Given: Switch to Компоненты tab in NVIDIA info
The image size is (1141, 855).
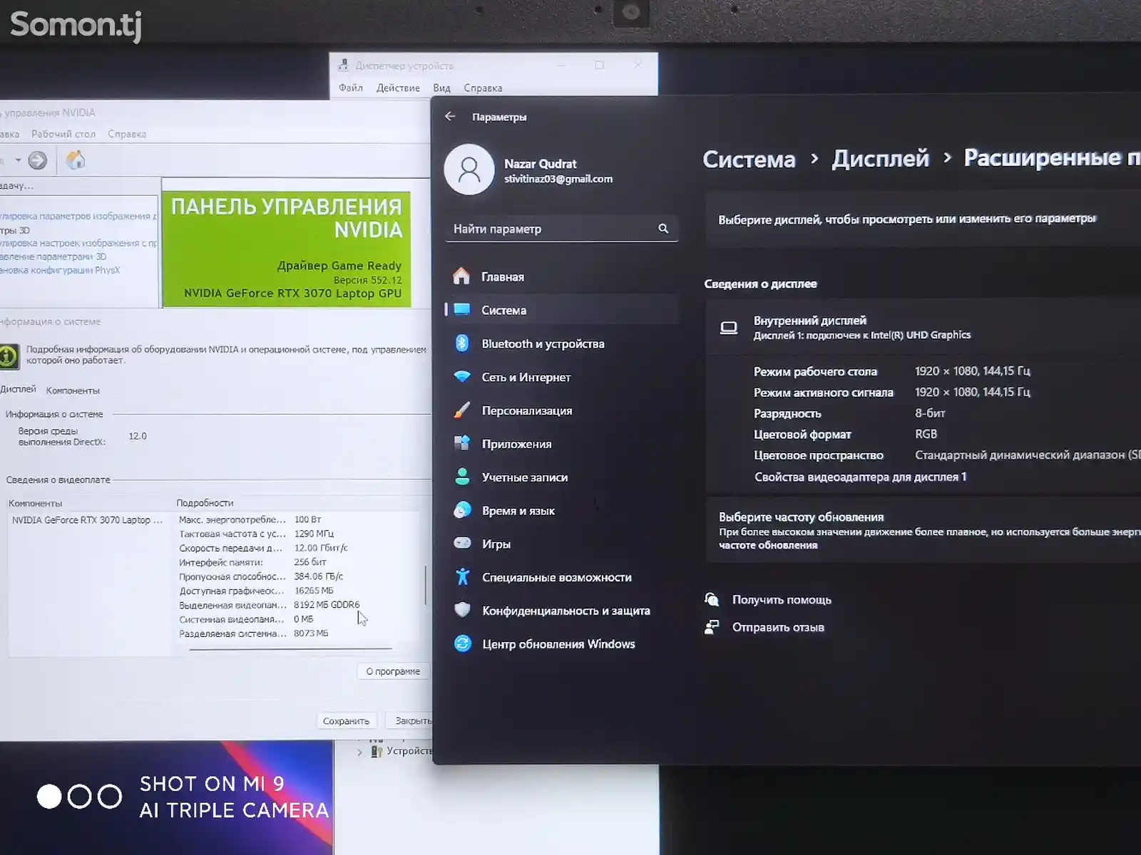Looking at the screenshot, I should [x=73, y=390].
